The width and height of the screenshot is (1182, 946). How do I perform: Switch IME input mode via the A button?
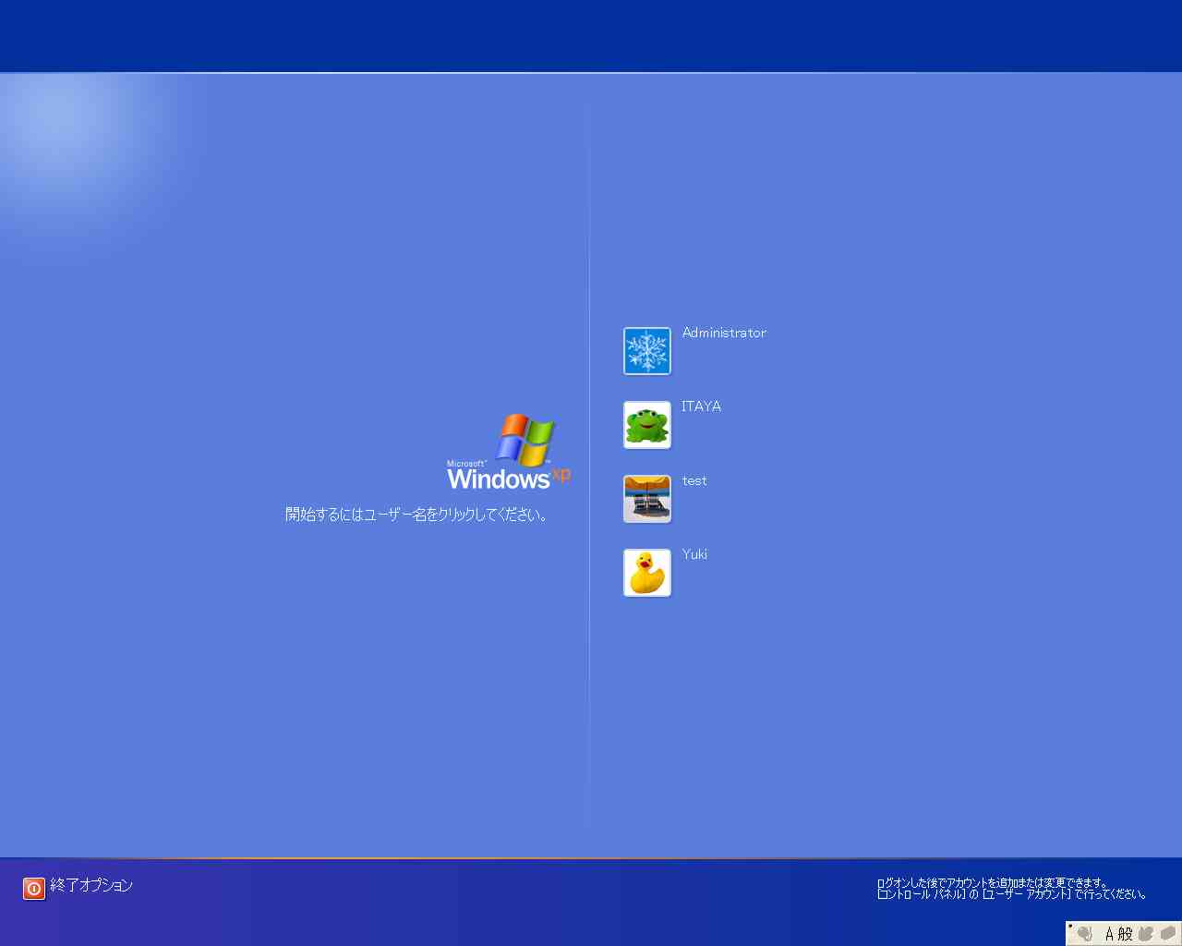pyautogui.click(x=1110, y=934)
